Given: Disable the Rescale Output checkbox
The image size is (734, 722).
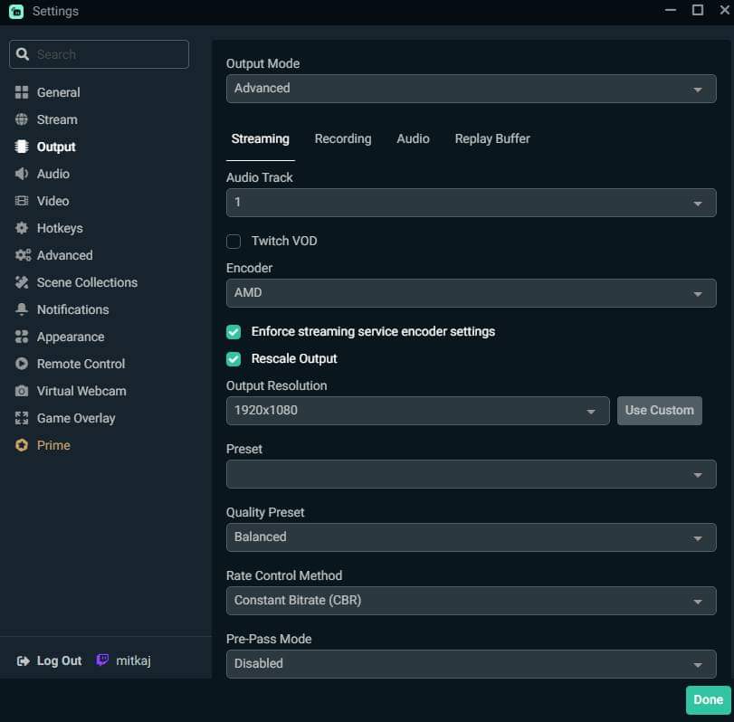Looking at the screenshot, I should 234,359.
